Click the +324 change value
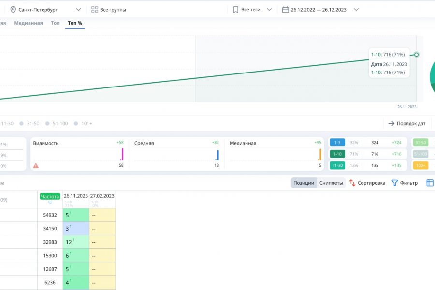 coord(396,143)
